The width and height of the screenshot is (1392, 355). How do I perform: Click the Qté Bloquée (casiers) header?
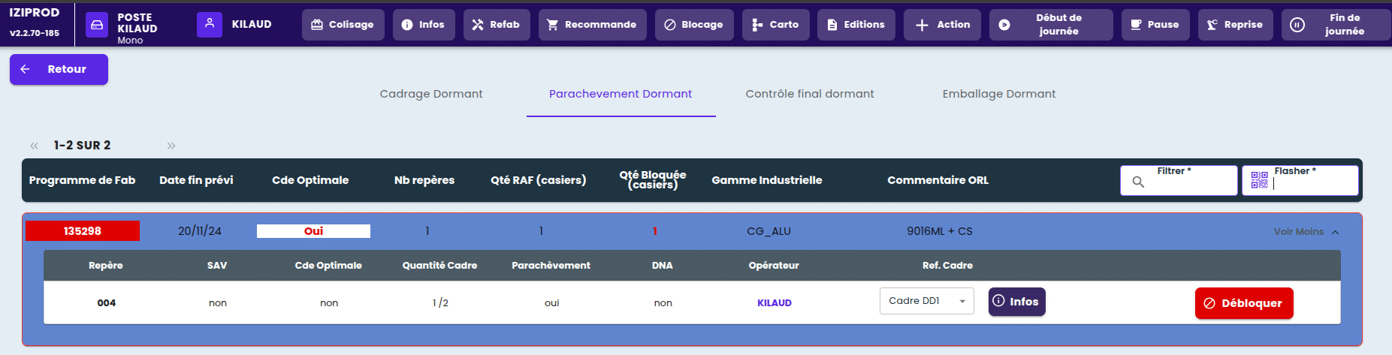(x=653, y=179)
